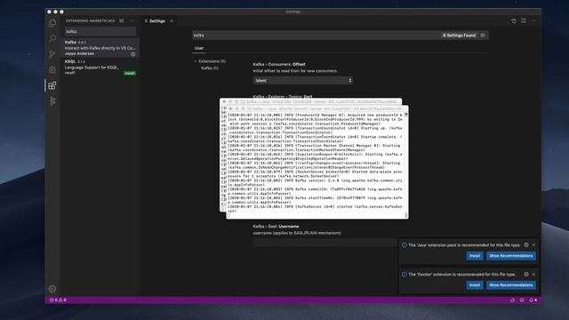Image resolution: width=569 pixels, height=320 pixels.
Task: Open gear on the Java recommendation notification
Action: click(x=526, y=245)
